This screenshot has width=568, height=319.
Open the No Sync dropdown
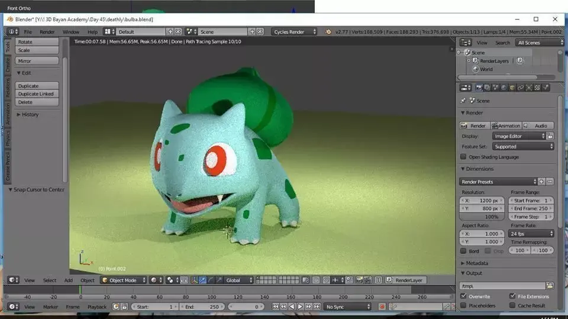[x=347, y=307]
